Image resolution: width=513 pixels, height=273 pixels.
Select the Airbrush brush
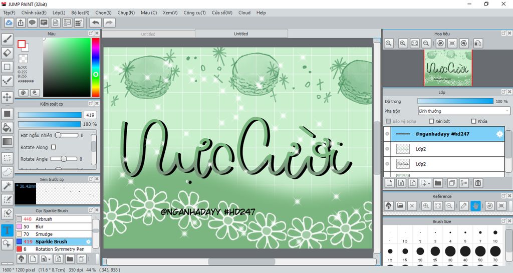(54, 219)
